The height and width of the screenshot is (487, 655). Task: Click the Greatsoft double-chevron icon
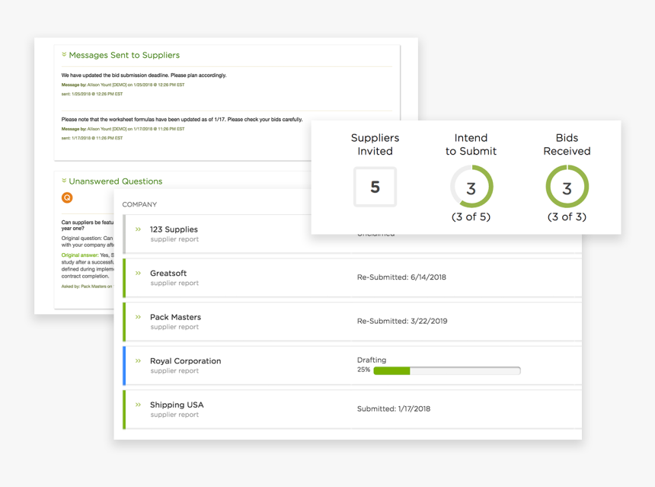(138, 273)
